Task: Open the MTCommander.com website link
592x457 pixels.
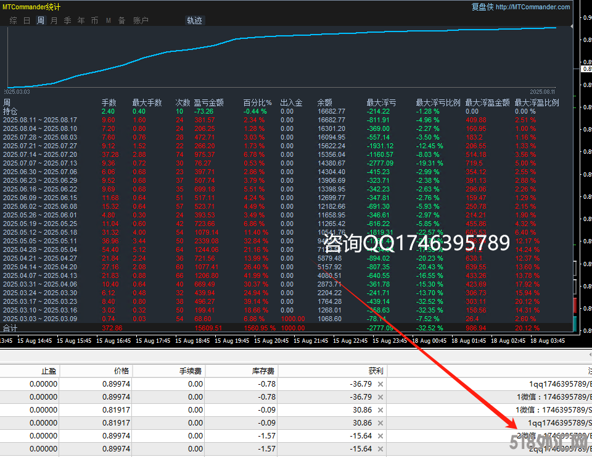Action: [x=532, y=7]
